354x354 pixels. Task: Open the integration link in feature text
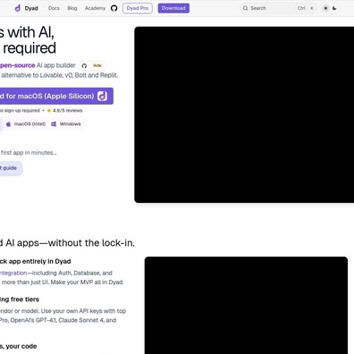pyautogui.click(x=13, y=273)
